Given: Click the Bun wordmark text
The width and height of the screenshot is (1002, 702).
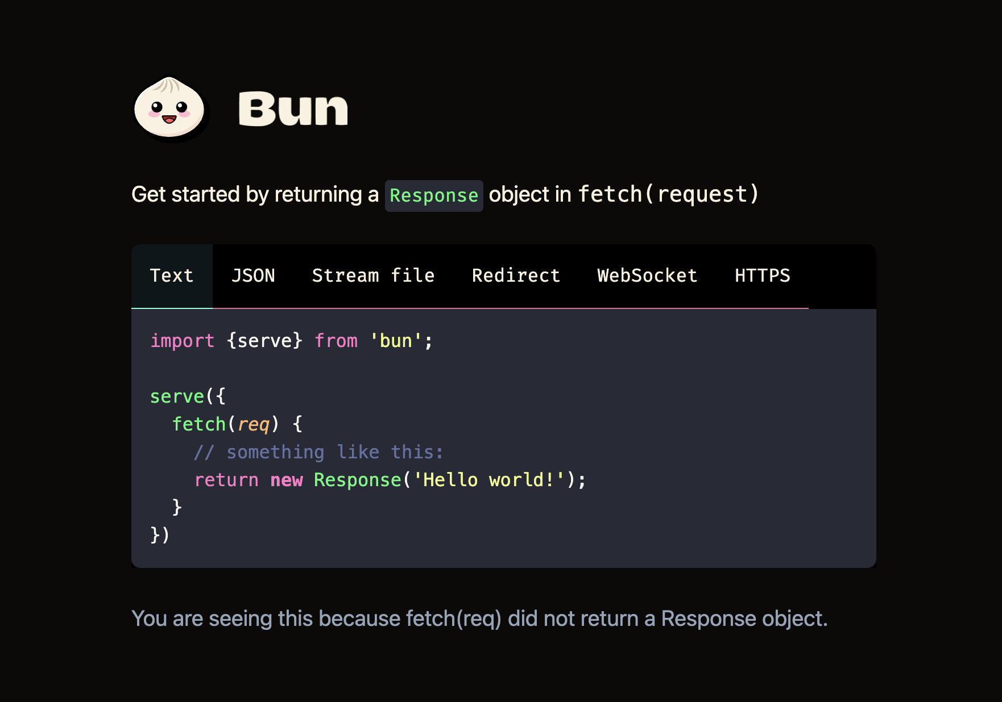Looking at the screenshot, I should click(293, 109).
